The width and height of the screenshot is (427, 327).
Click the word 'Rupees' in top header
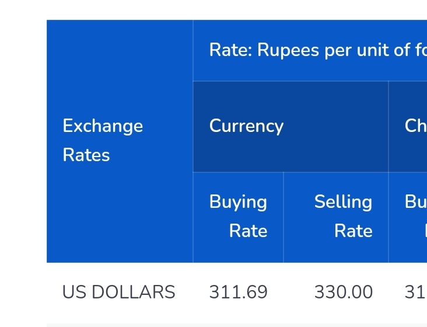(x=288, y=51)
